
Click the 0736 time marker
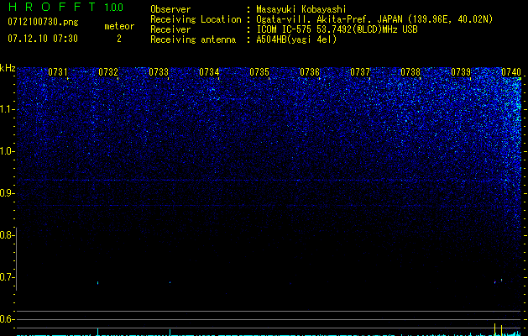pyautogui.click(x=310, y=72)
